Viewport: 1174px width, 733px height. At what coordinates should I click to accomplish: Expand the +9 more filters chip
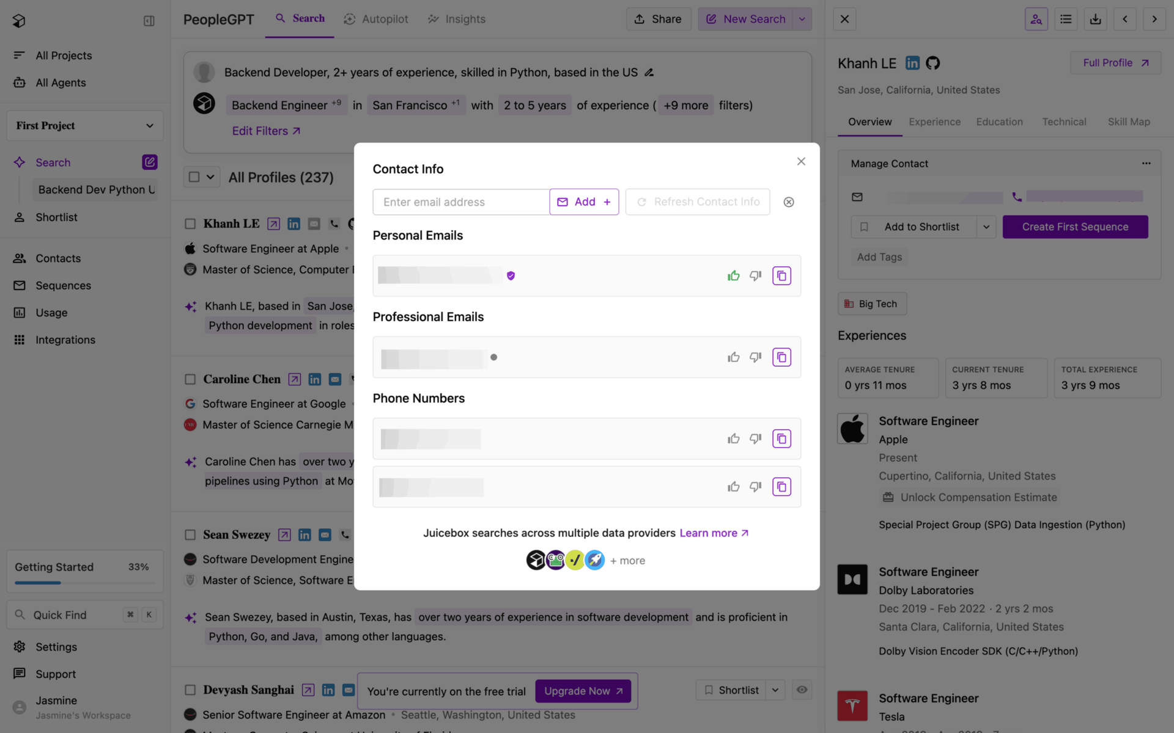[685, 105]
